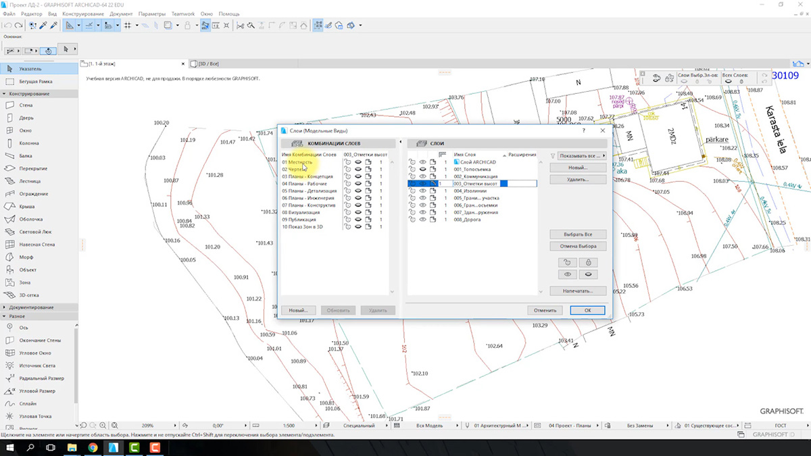Choose the 3D-сетка (Mesh) tool
Image resolution: width=811 pixels, height=456 pixels.
point(30,295)
